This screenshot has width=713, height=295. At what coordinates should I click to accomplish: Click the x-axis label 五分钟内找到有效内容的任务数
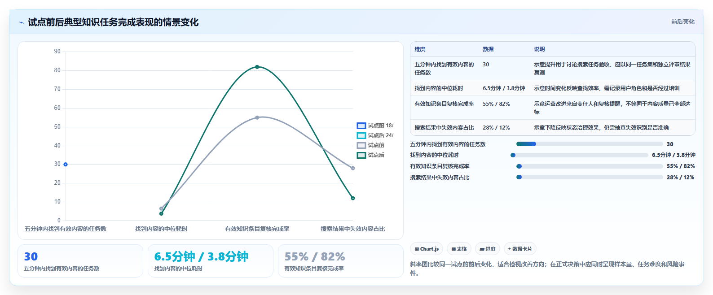66,229
